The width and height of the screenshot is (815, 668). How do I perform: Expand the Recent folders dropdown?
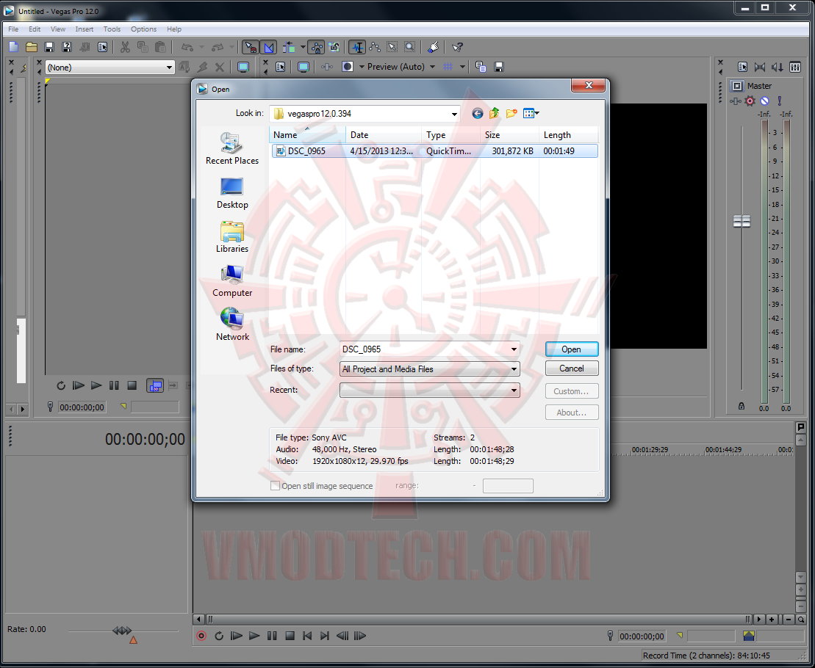pos(430,390)
